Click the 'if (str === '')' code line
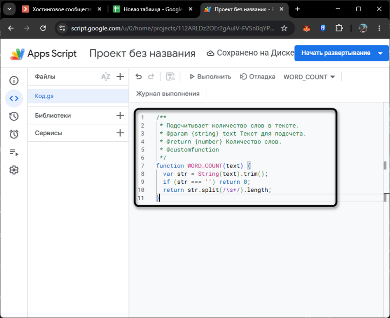 click(x=206, y=182)
